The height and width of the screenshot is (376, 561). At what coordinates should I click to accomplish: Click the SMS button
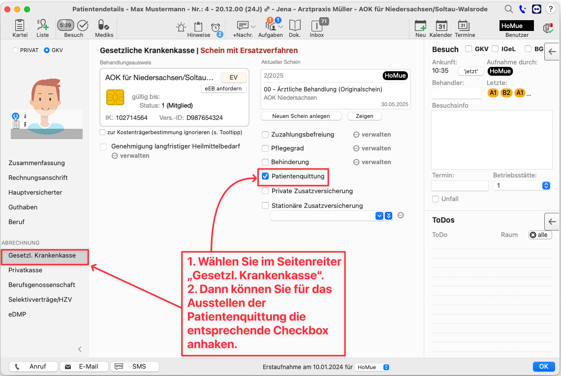134,366
